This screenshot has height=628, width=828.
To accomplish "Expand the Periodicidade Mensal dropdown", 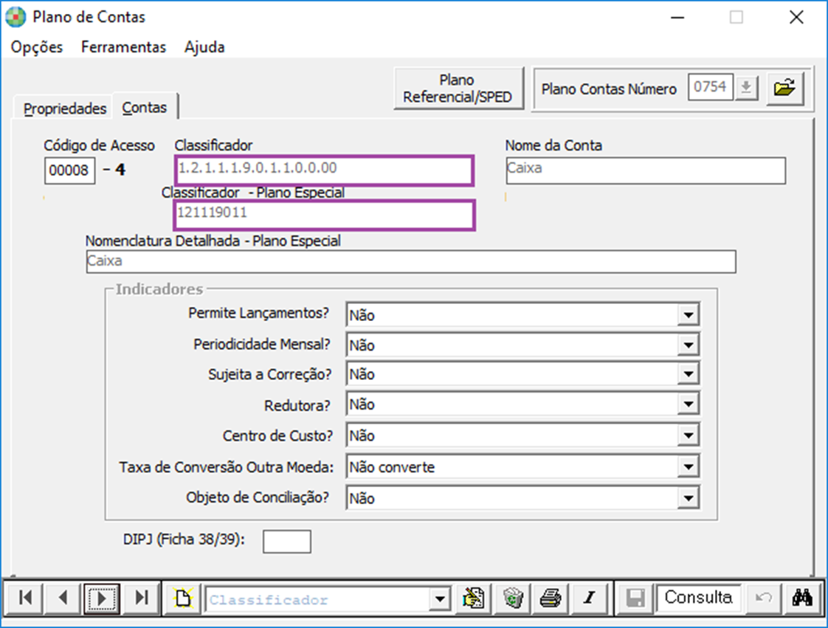I will [688, 345].
